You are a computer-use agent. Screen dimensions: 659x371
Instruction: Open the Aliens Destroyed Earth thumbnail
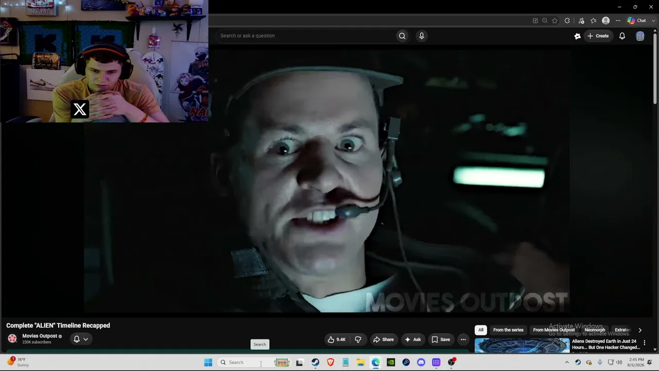point(522,345)
